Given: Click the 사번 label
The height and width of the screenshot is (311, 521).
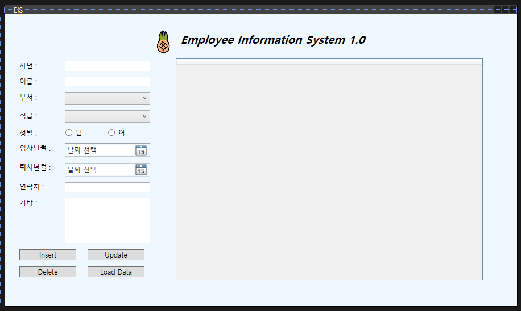Looking at the screenshot, I should click(x=28, y=66).
